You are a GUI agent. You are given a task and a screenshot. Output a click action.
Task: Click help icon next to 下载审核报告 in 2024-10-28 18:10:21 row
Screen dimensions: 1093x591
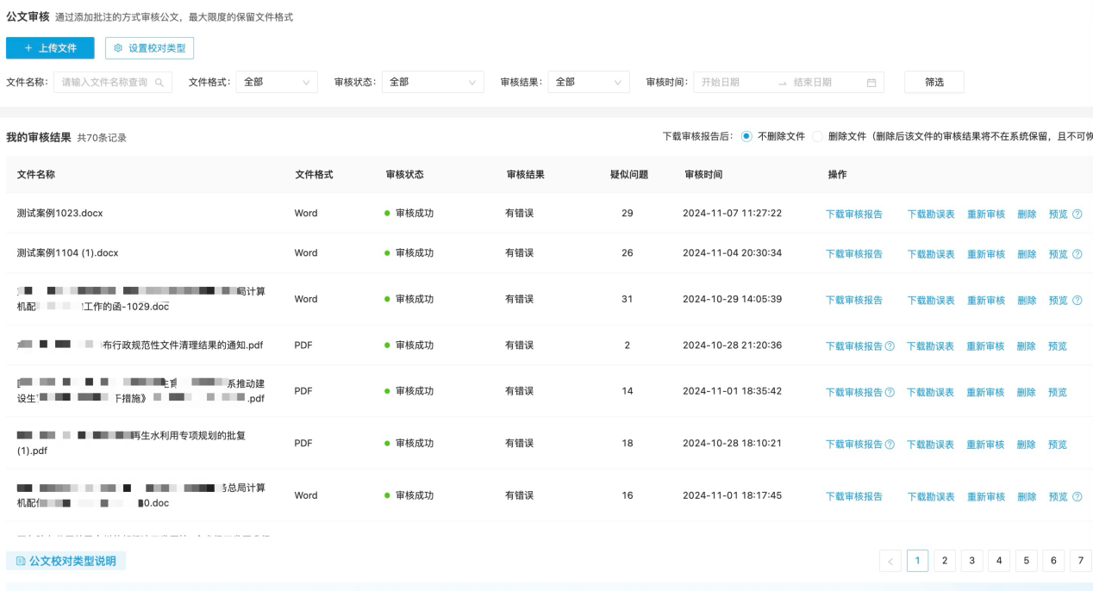point(890,444)
